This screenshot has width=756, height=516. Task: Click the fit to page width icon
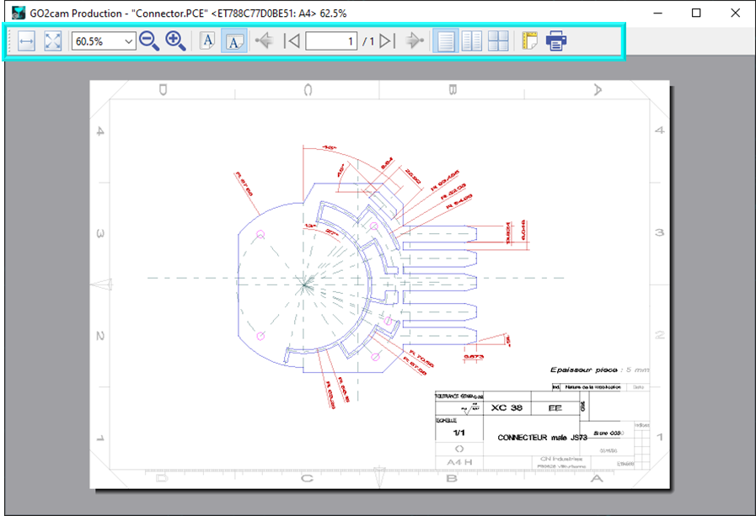(26, 41)
